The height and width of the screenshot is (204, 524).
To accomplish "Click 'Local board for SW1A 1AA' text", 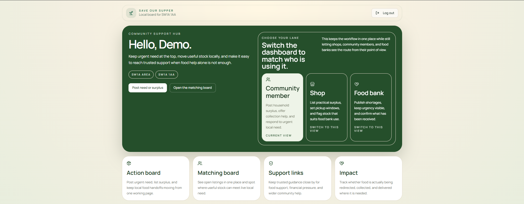I will click(157, 15).
